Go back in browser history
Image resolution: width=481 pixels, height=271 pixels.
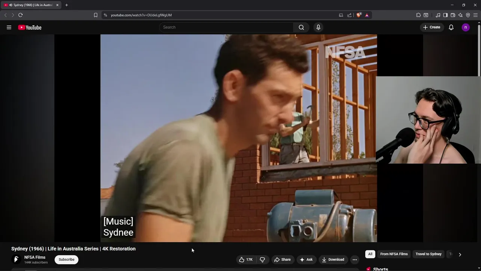5,15
